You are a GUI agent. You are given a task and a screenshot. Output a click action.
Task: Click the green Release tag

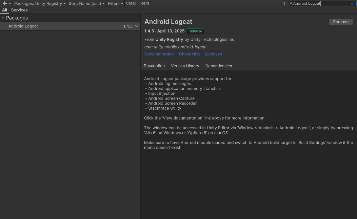click(195, 31)
